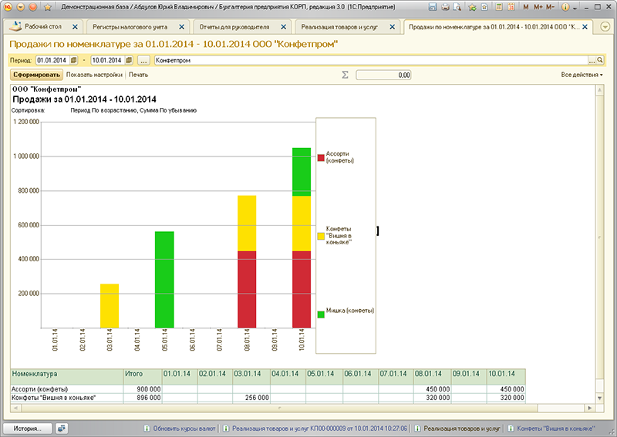Close Продажи по номенклатуре tab
Screen dimensions: 617x437
coord(585,27)
